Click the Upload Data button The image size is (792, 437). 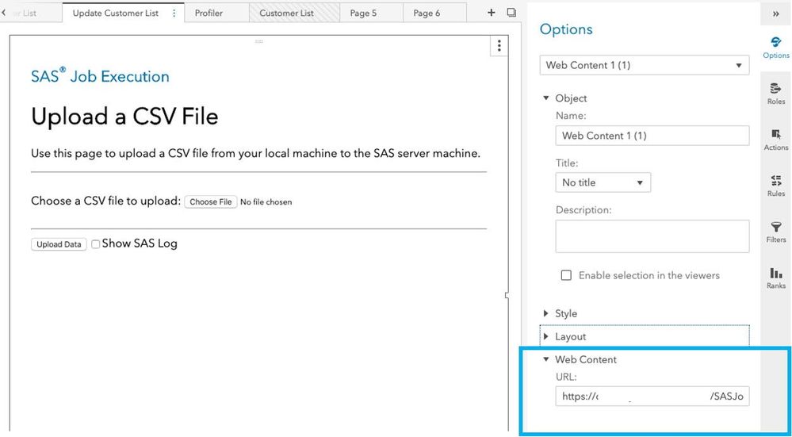click(59, 244)
